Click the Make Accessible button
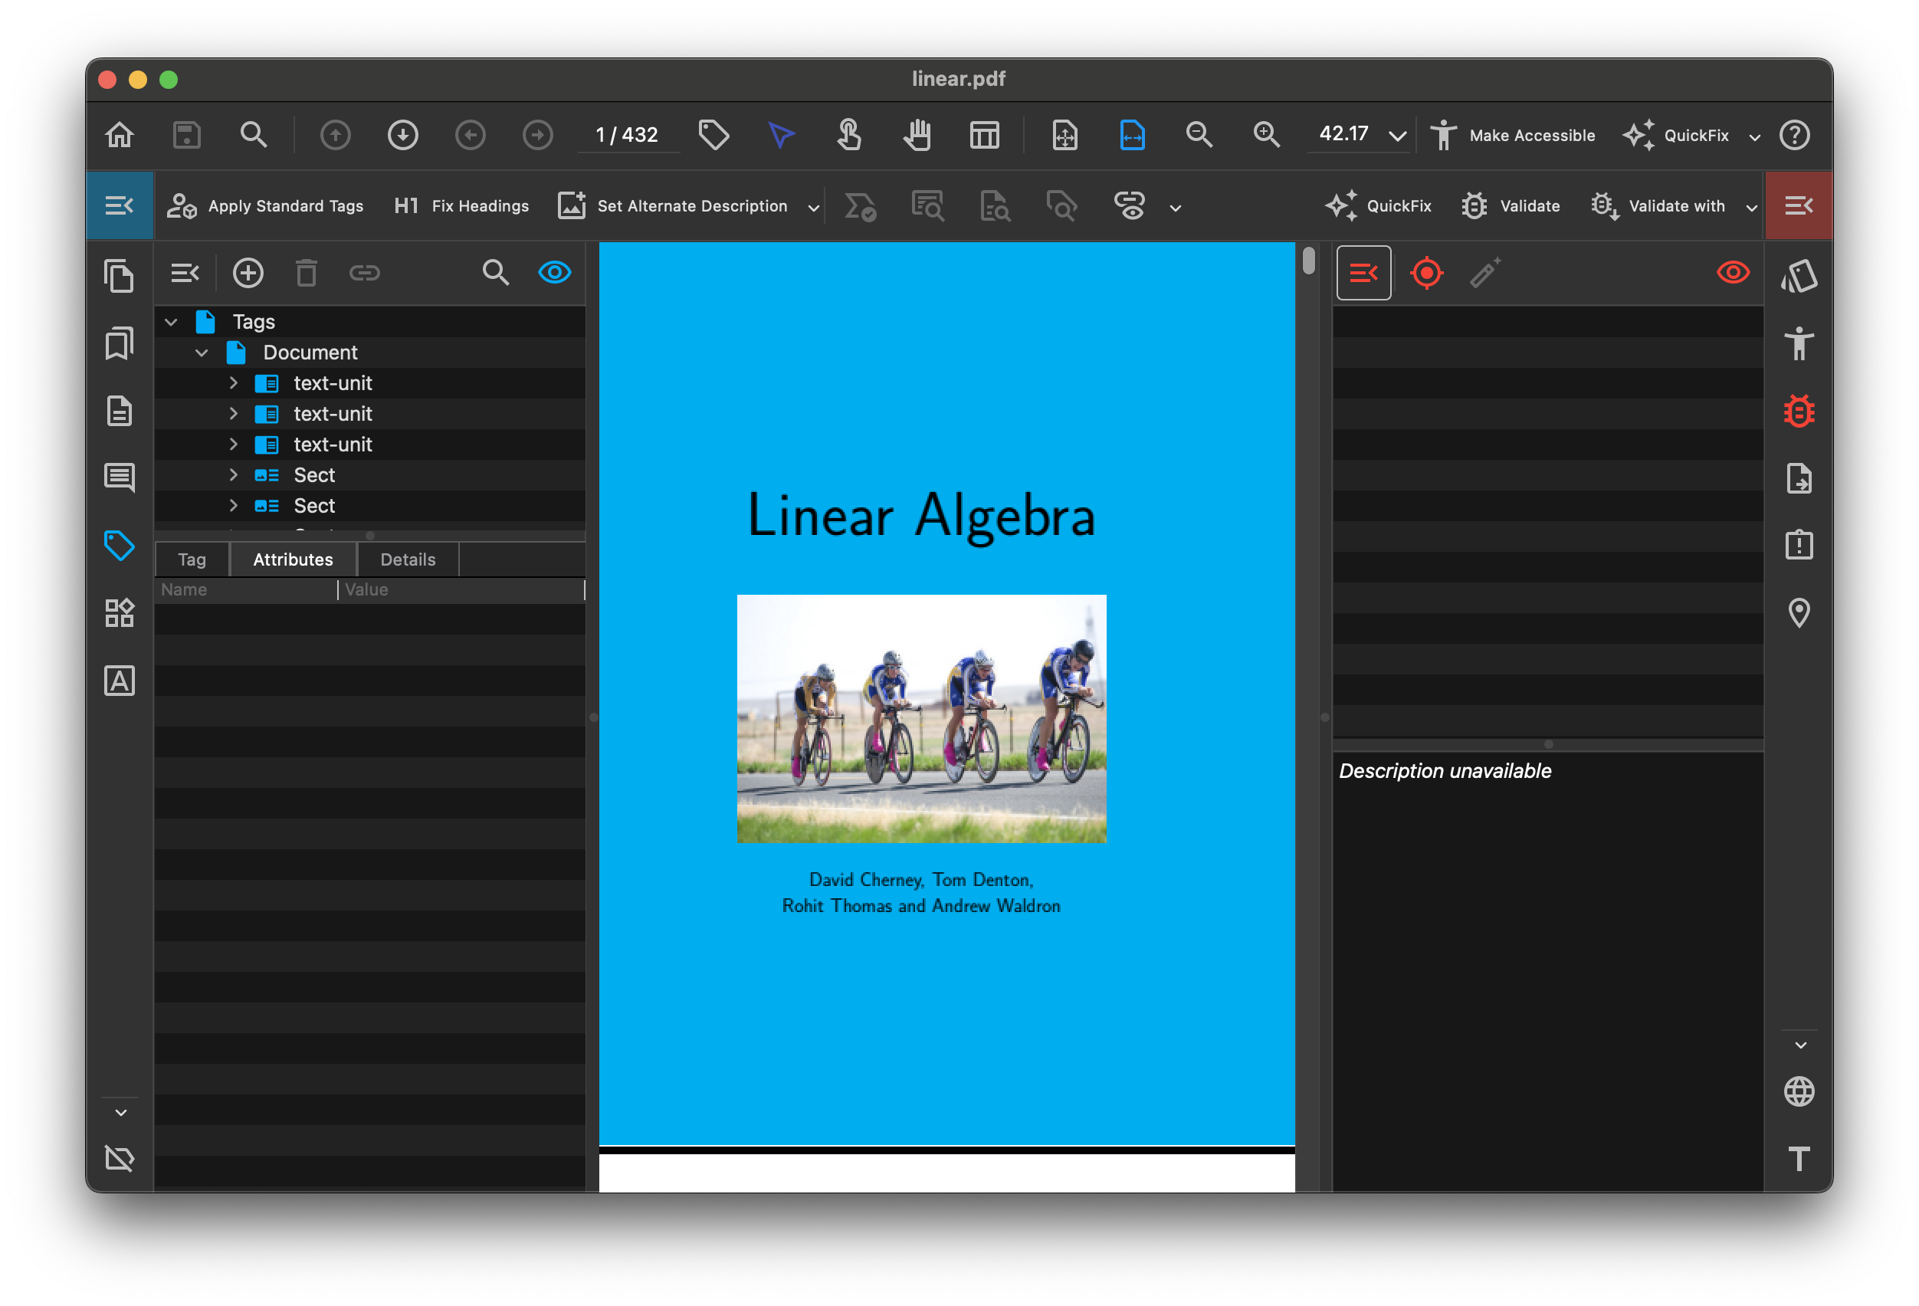 pos(1513,136)
